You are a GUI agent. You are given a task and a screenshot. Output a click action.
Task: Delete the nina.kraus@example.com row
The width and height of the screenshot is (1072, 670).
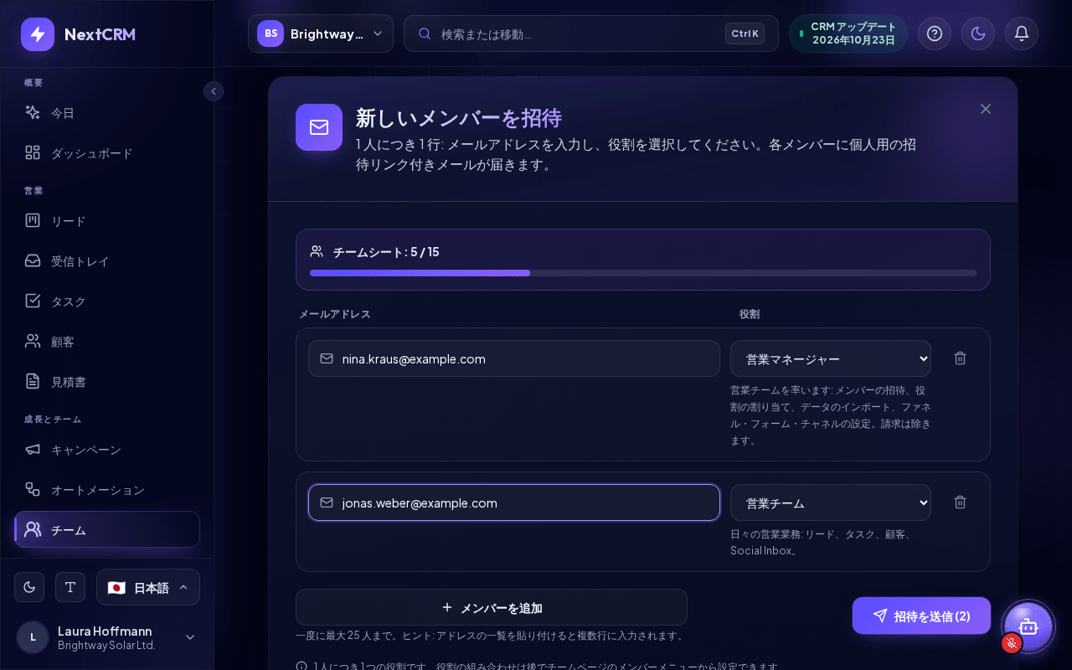point(961,358)
